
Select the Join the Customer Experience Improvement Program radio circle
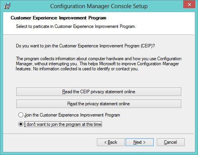click(x=21, y=115)
